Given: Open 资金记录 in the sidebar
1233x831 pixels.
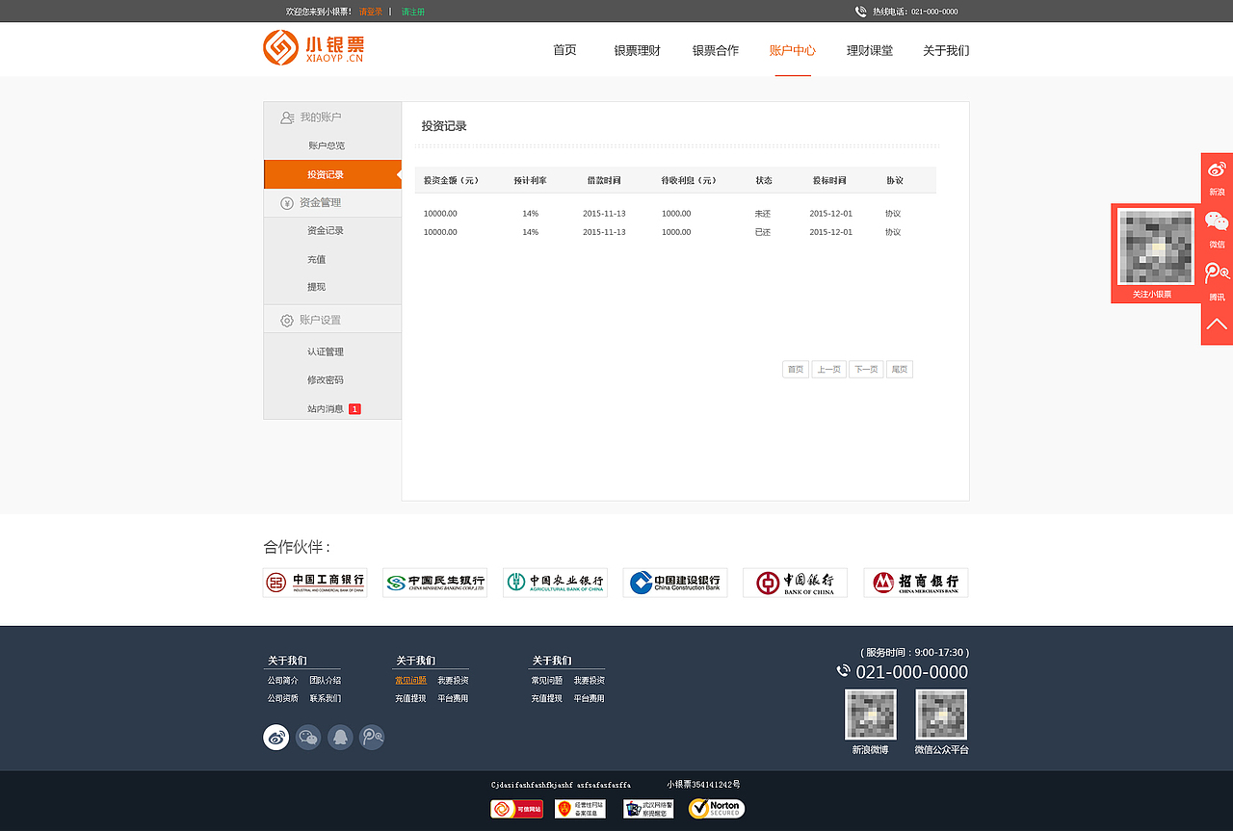Looking at the screenshot, I should click(x=326, y=231).
